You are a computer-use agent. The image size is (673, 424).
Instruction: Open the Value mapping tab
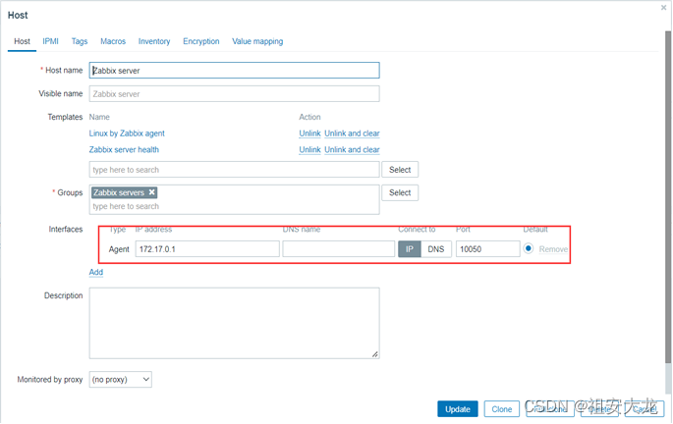coord(257,41)
